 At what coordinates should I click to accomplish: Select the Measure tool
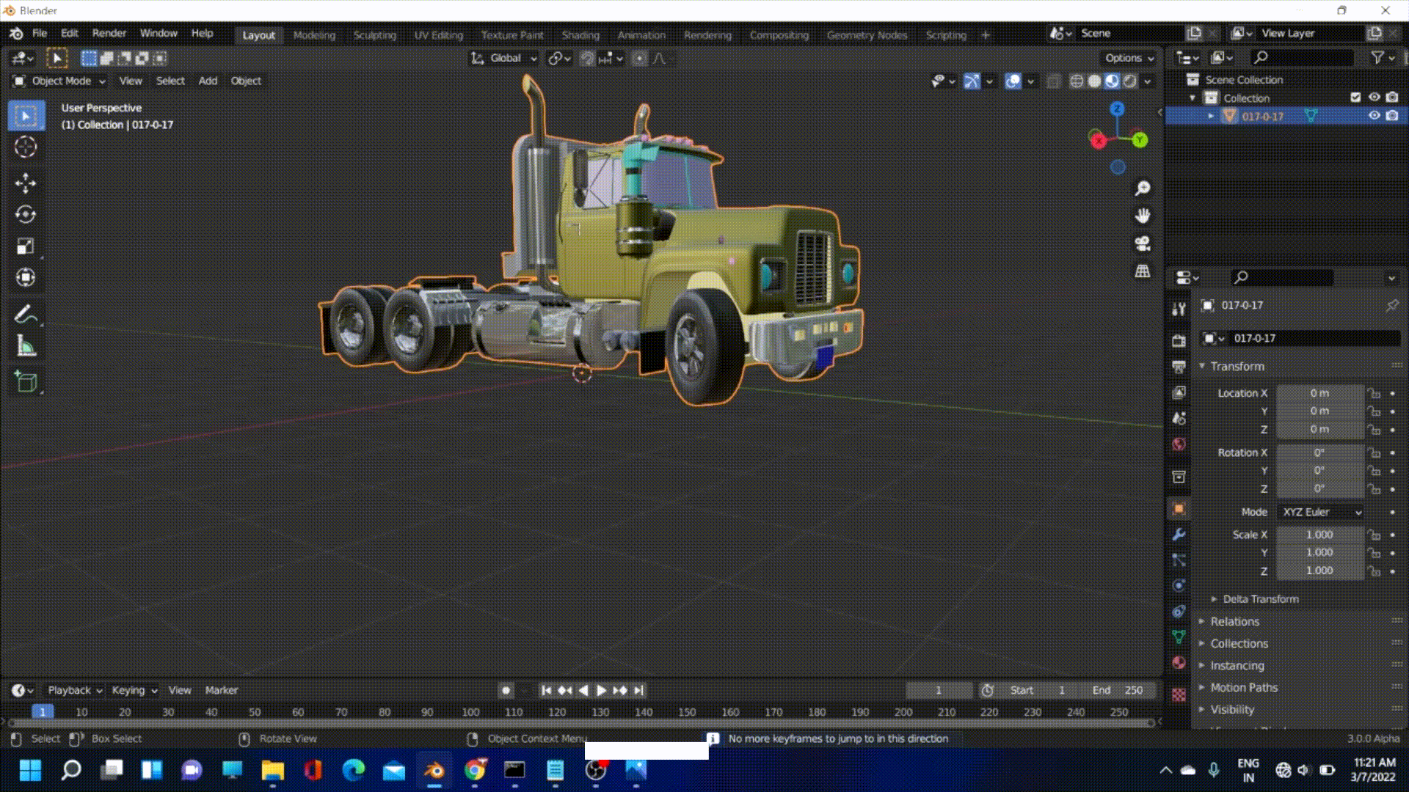point(26,346)
